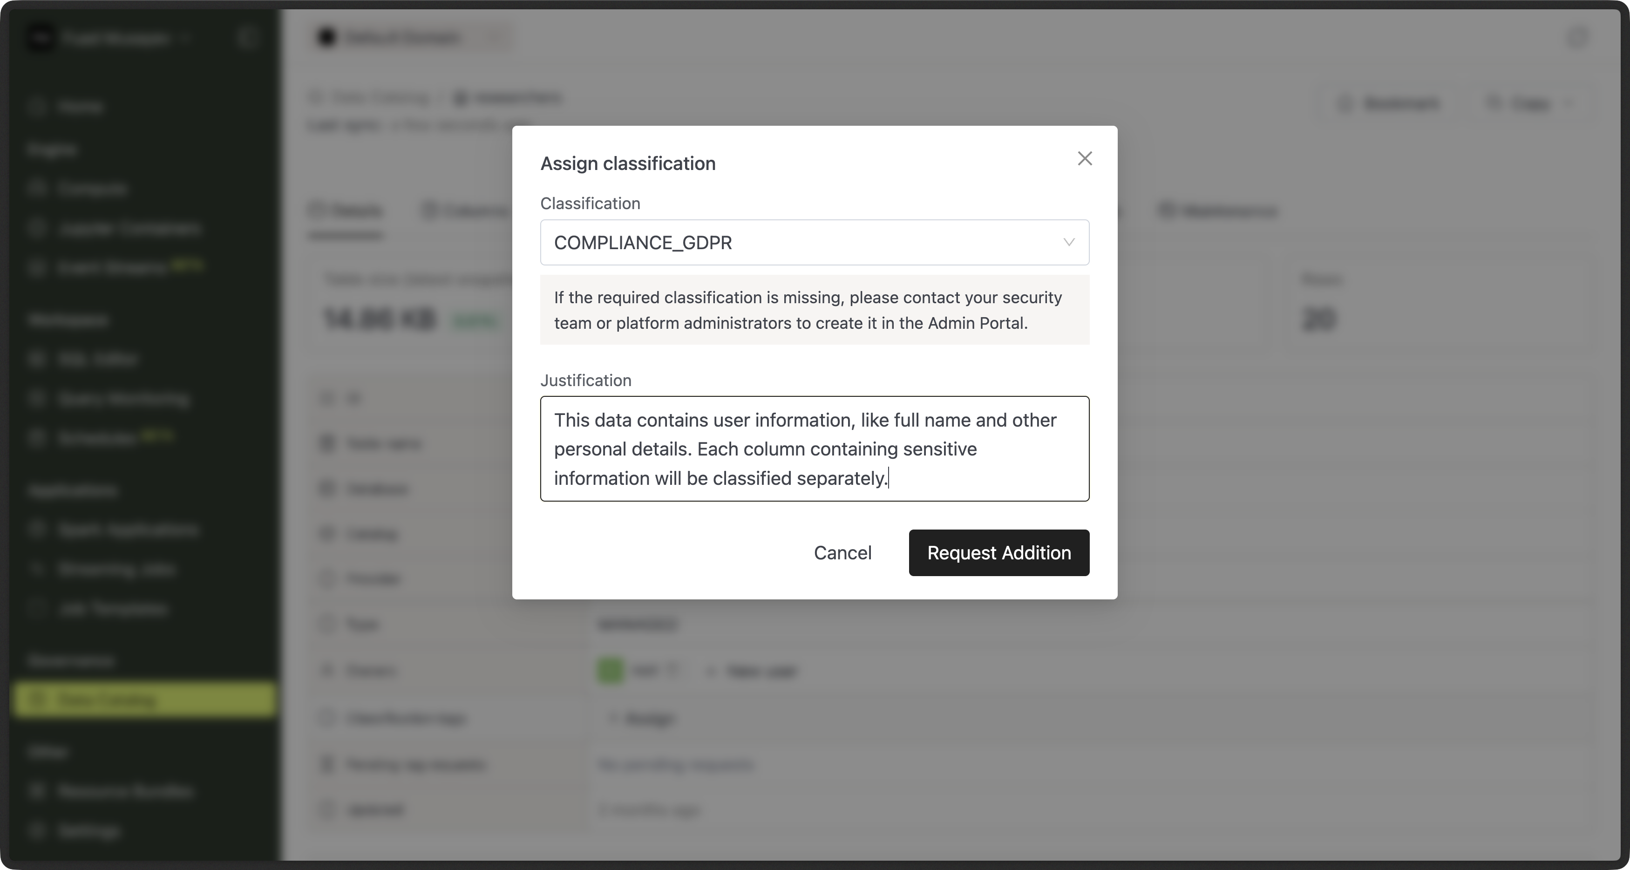
Task: Go to Jupyter Containers in sidebar
Action: (129, 228)
